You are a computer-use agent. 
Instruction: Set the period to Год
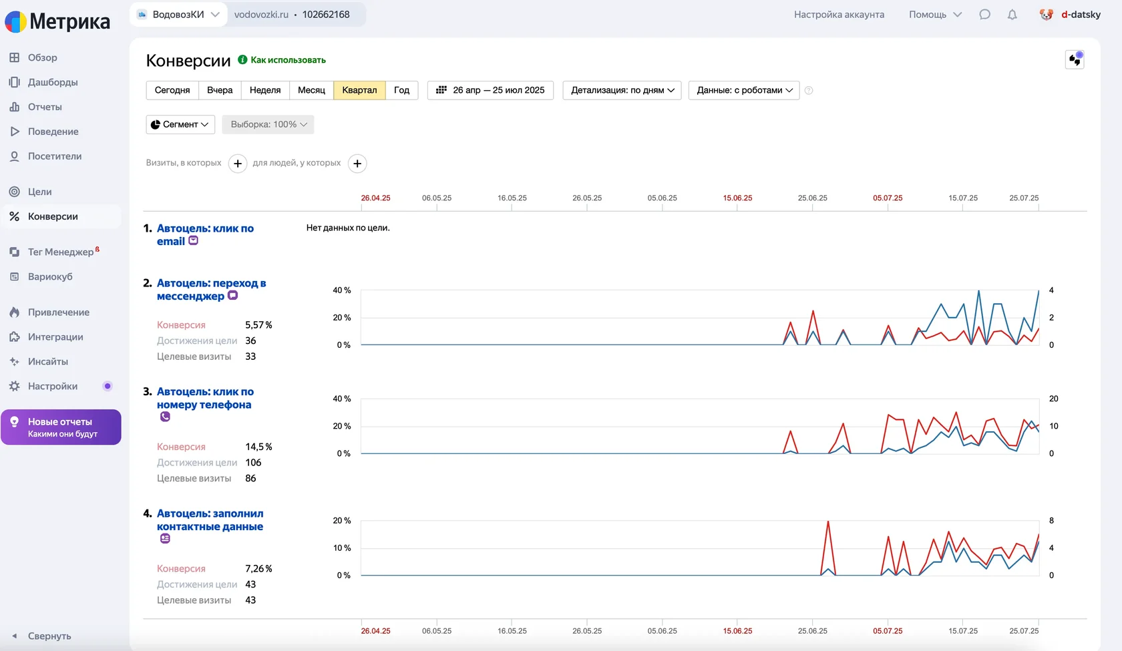tap(401, 90)
